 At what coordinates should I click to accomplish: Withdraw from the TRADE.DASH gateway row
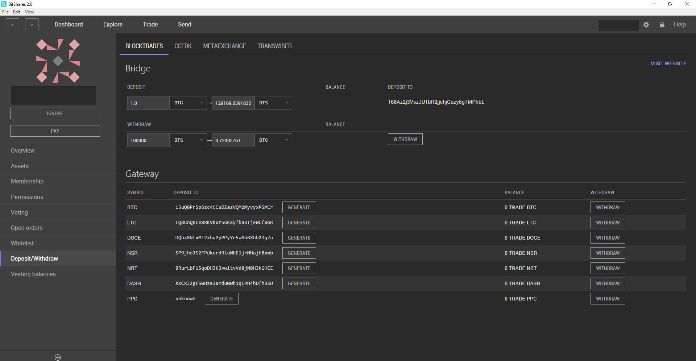coord(608,283)
